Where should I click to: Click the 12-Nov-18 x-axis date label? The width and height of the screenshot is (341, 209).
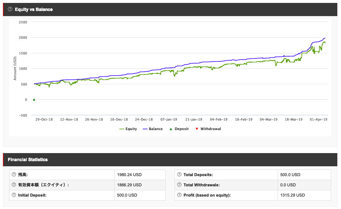point(69,119)
